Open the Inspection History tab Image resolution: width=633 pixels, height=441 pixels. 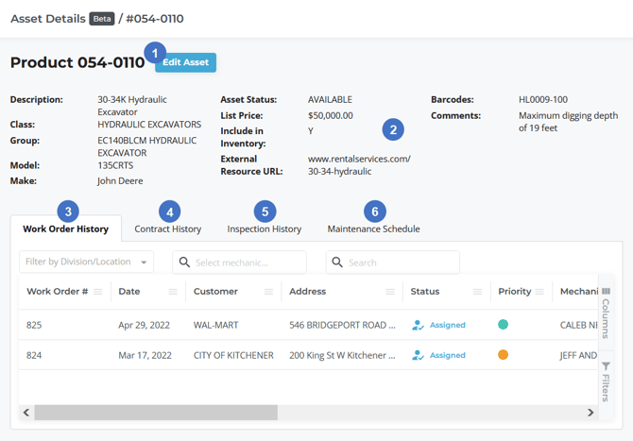point(264,229)
